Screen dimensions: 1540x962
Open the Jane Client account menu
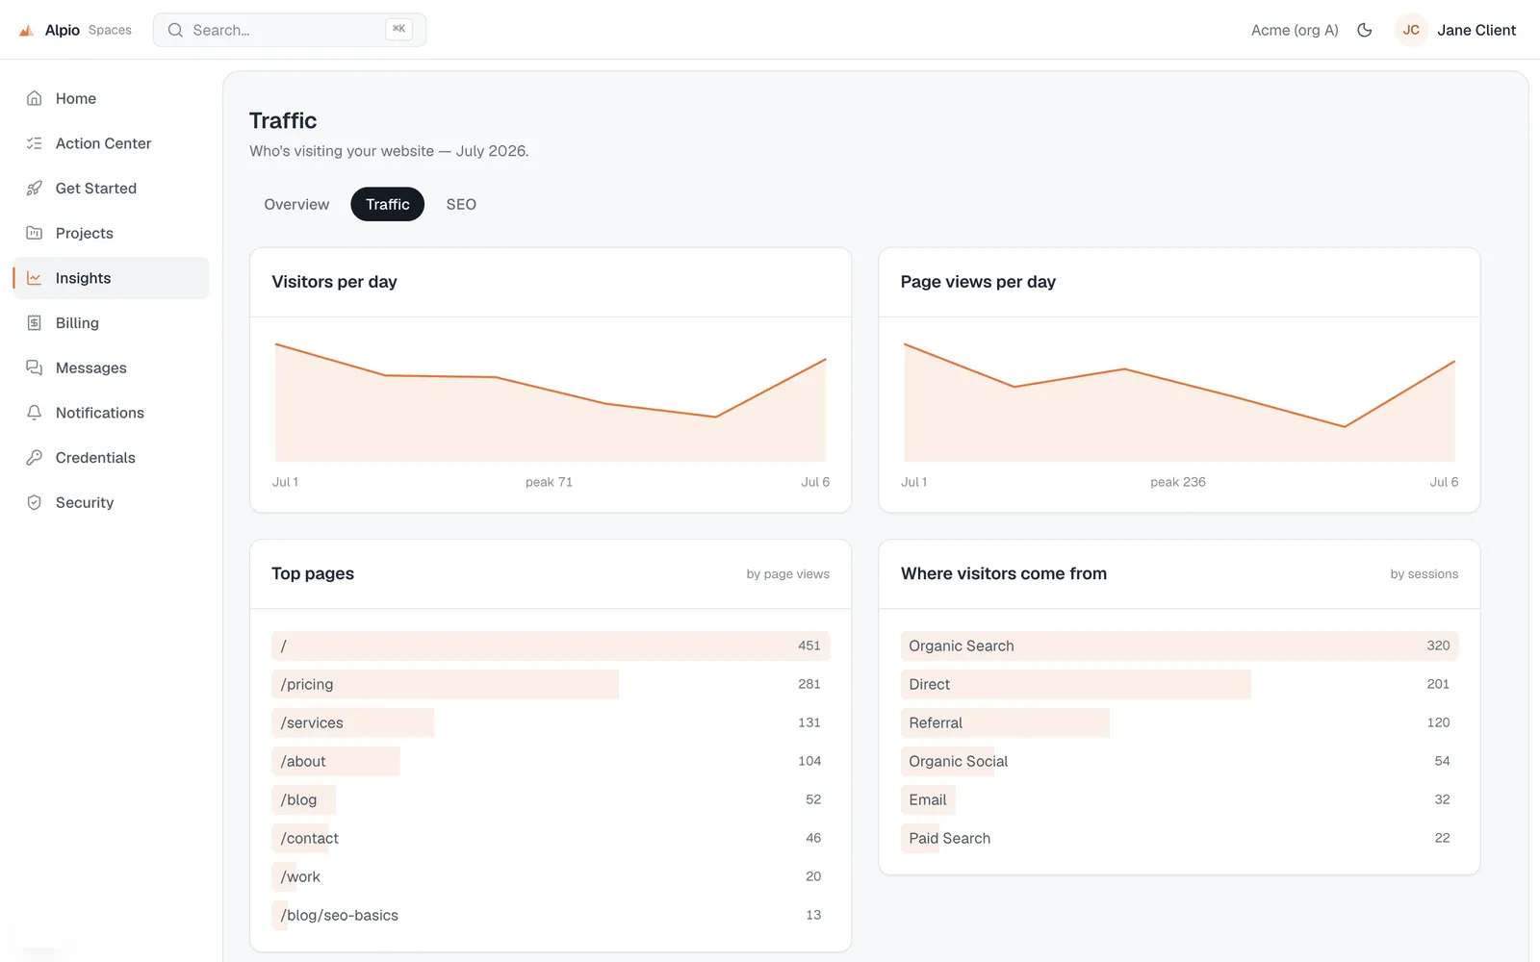[1476, 30]
